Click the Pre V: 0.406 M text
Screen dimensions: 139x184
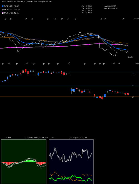click(111, 8)
